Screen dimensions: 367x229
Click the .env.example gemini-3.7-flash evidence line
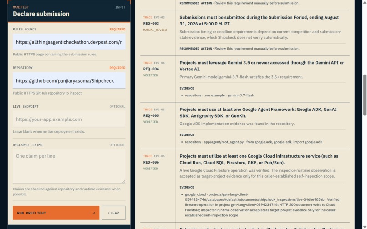coord(219,95)
